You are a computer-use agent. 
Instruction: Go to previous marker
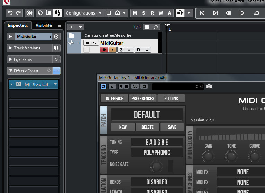point(202,13)
